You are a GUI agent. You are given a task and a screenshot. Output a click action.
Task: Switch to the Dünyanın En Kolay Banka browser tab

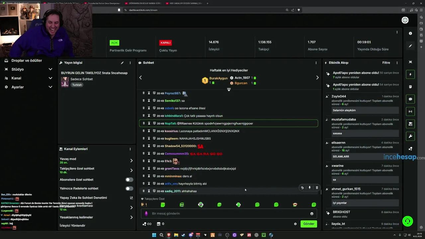click(x=143, y=3)
